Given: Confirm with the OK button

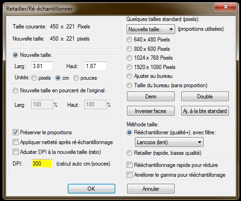Looking at the screenshot, I should 92,189.
